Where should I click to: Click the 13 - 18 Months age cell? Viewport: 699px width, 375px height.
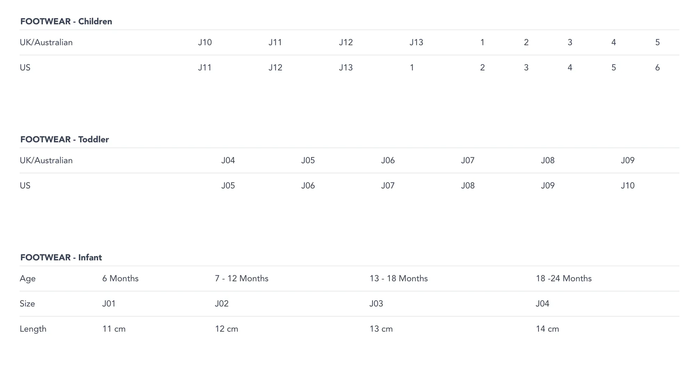(x=398, y=279)
